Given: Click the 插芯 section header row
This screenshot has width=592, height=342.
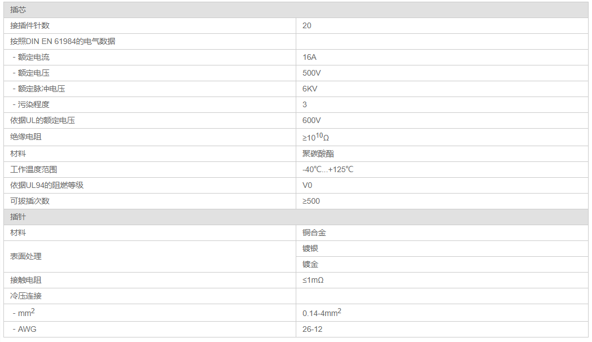Looking at the screenshot, I should coord(18,10).
